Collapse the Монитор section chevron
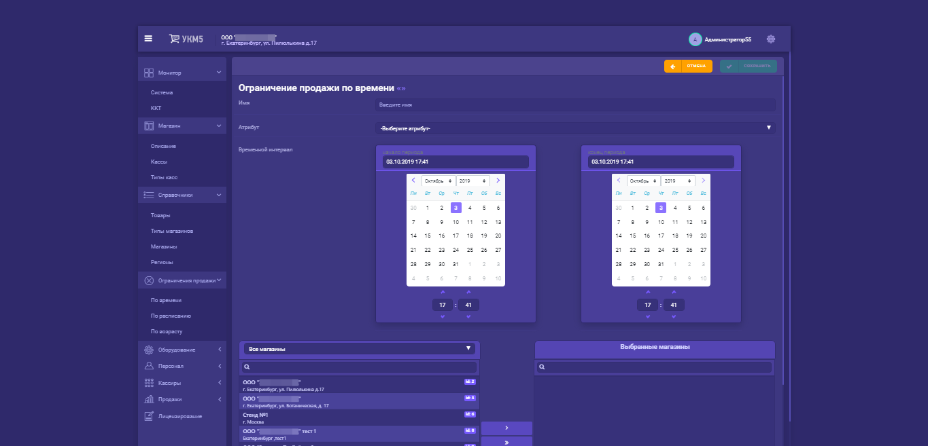This screenshot has width=928, height=446. tap(219, 72)
